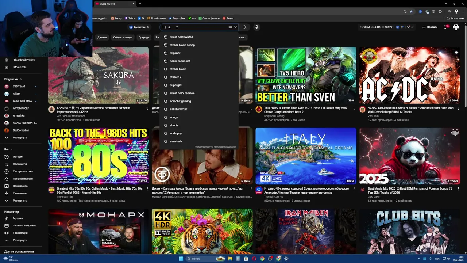
Task: Open options menu for the Italy 4K video
Action: 355,189
